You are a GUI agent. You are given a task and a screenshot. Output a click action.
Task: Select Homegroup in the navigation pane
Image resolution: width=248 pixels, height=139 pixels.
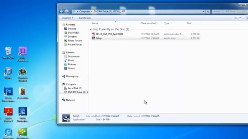(x=72, y=76)
